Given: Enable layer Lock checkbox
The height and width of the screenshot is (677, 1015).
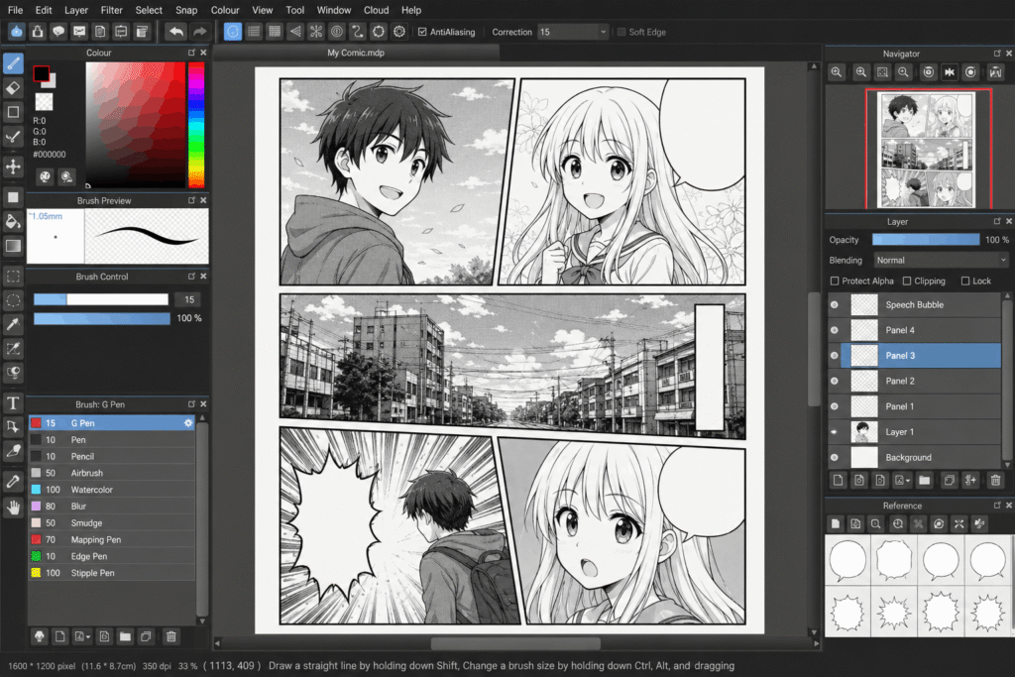Looking at the screenshot, I should pyautogui.click(x=965, y=281).
